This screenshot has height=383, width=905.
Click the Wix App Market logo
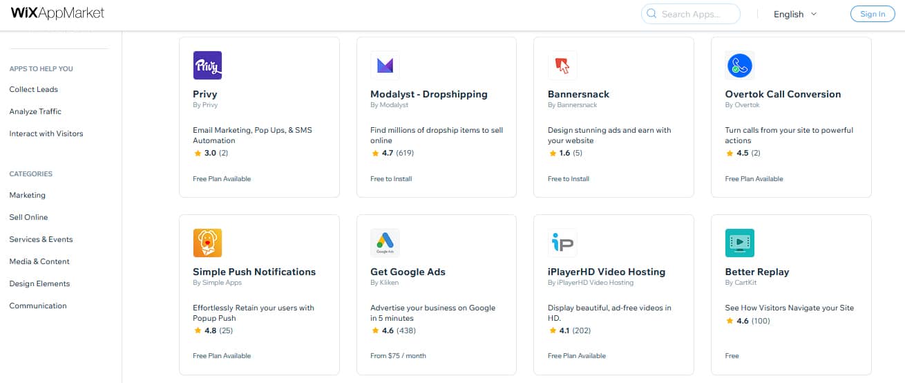click(x=58, y=14)
